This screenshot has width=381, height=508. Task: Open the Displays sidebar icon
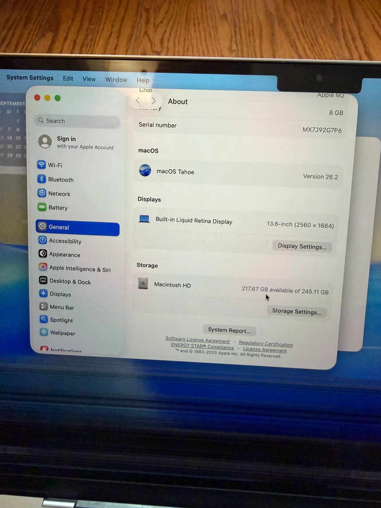coord(43,294)
